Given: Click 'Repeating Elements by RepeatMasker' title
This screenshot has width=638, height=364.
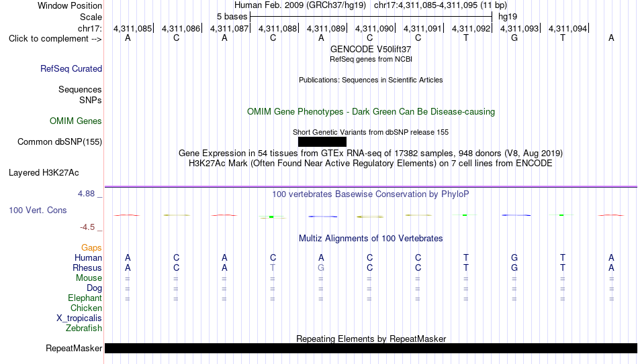Looking at the screenshot, I should (371, 339).
